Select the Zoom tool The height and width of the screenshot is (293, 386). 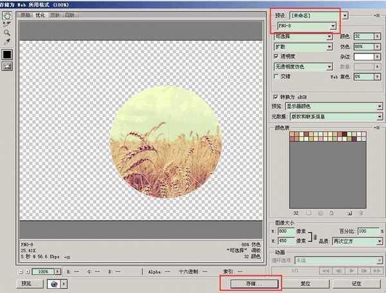(x=6, y=32)
